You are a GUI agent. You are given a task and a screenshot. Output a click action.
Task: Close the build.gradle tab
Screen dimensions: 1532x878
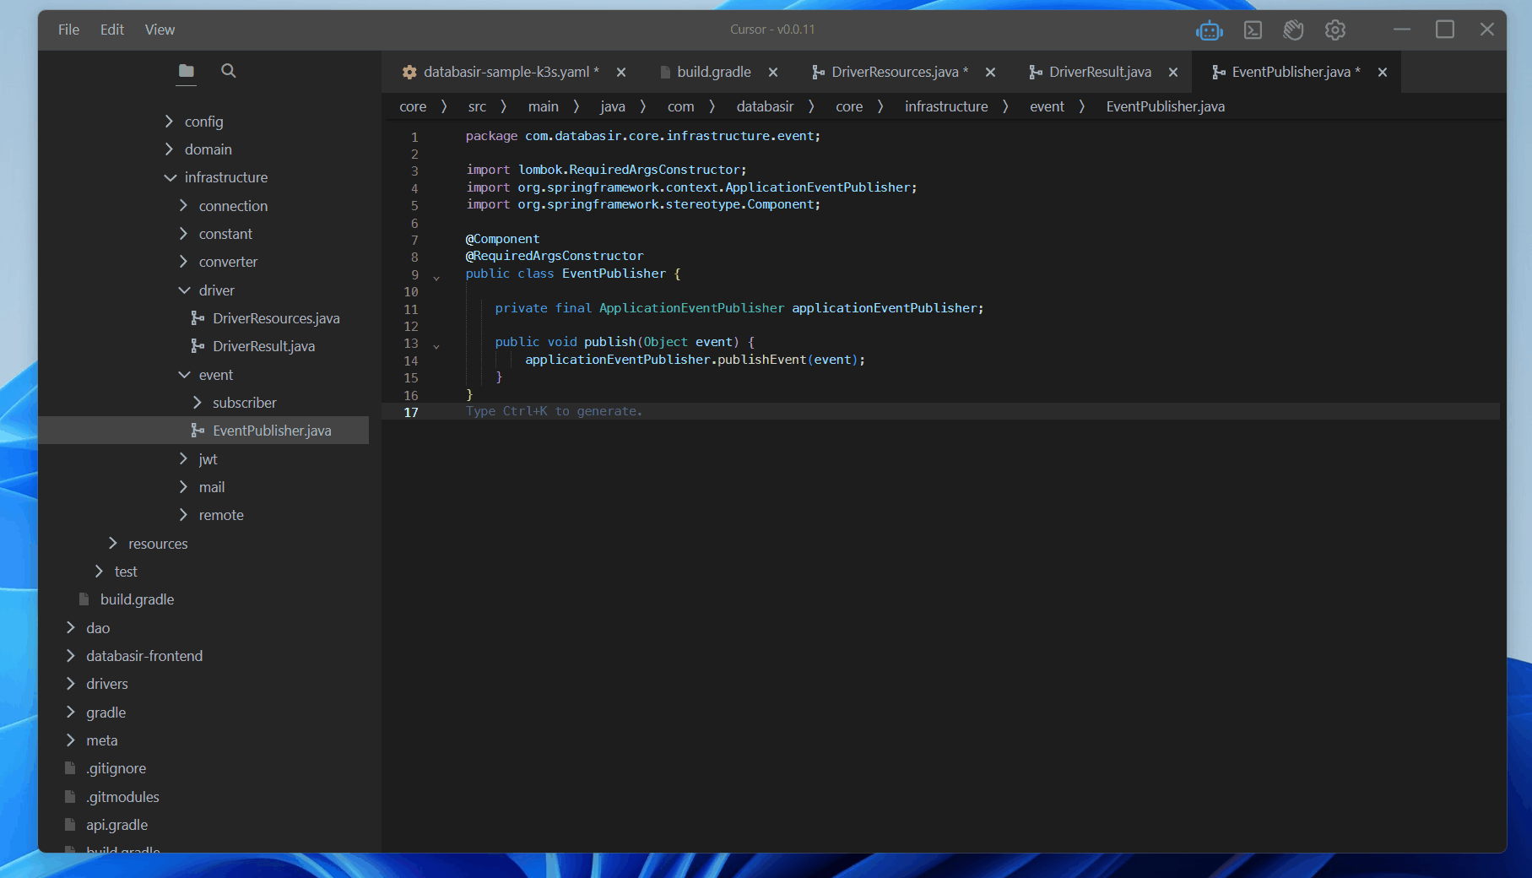773,73
